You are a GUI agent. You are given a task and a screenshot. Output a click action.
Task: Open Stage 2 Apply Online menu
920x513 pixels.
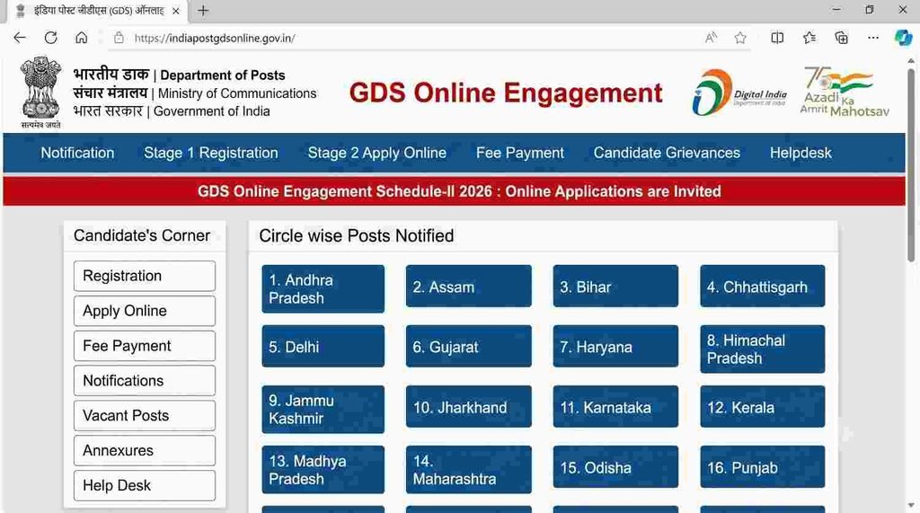(x=377, y=153)
